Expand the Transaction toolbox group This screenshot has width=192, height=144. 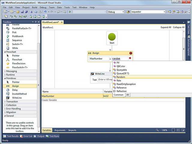5,102
